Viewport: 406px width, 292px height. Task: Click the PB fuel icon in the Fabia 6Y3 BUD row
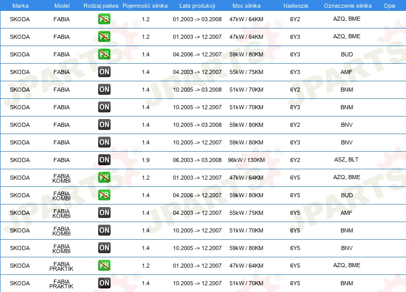(104, 54)
